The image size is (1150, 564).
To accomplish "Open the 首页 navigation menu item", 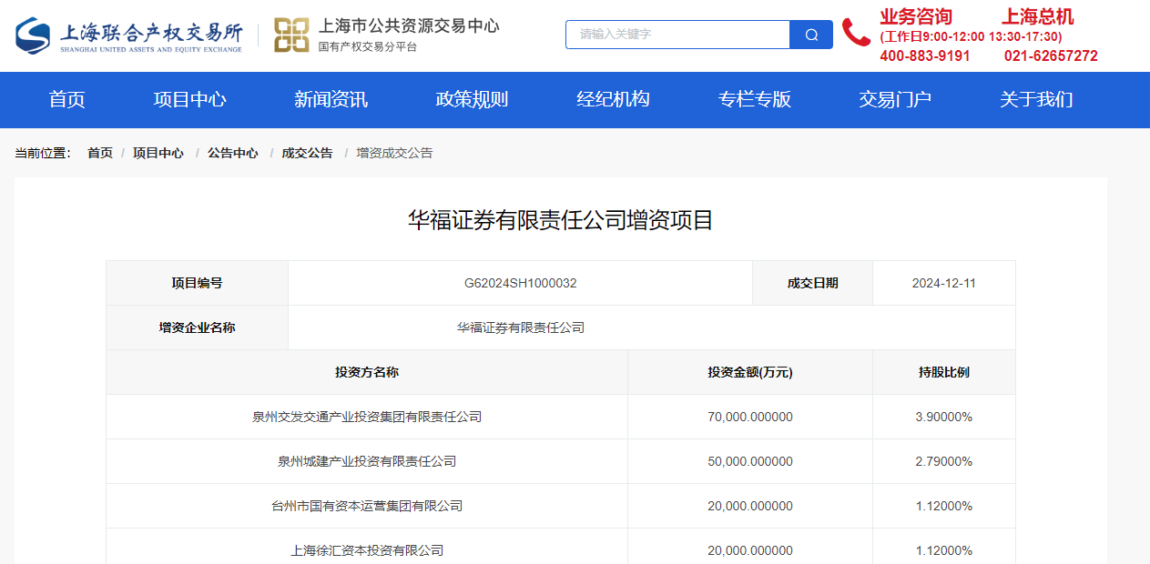I will (x=66, y=100).
